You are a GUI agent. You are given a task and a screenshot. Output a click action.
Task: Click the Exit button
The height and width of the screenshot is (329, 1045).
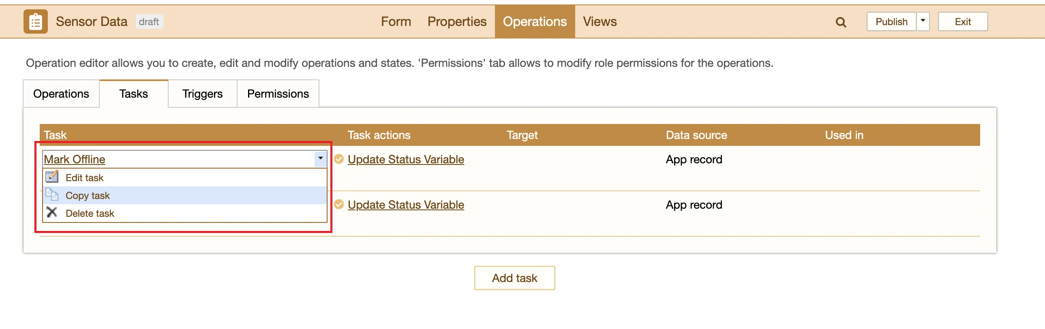coord(962,21)
